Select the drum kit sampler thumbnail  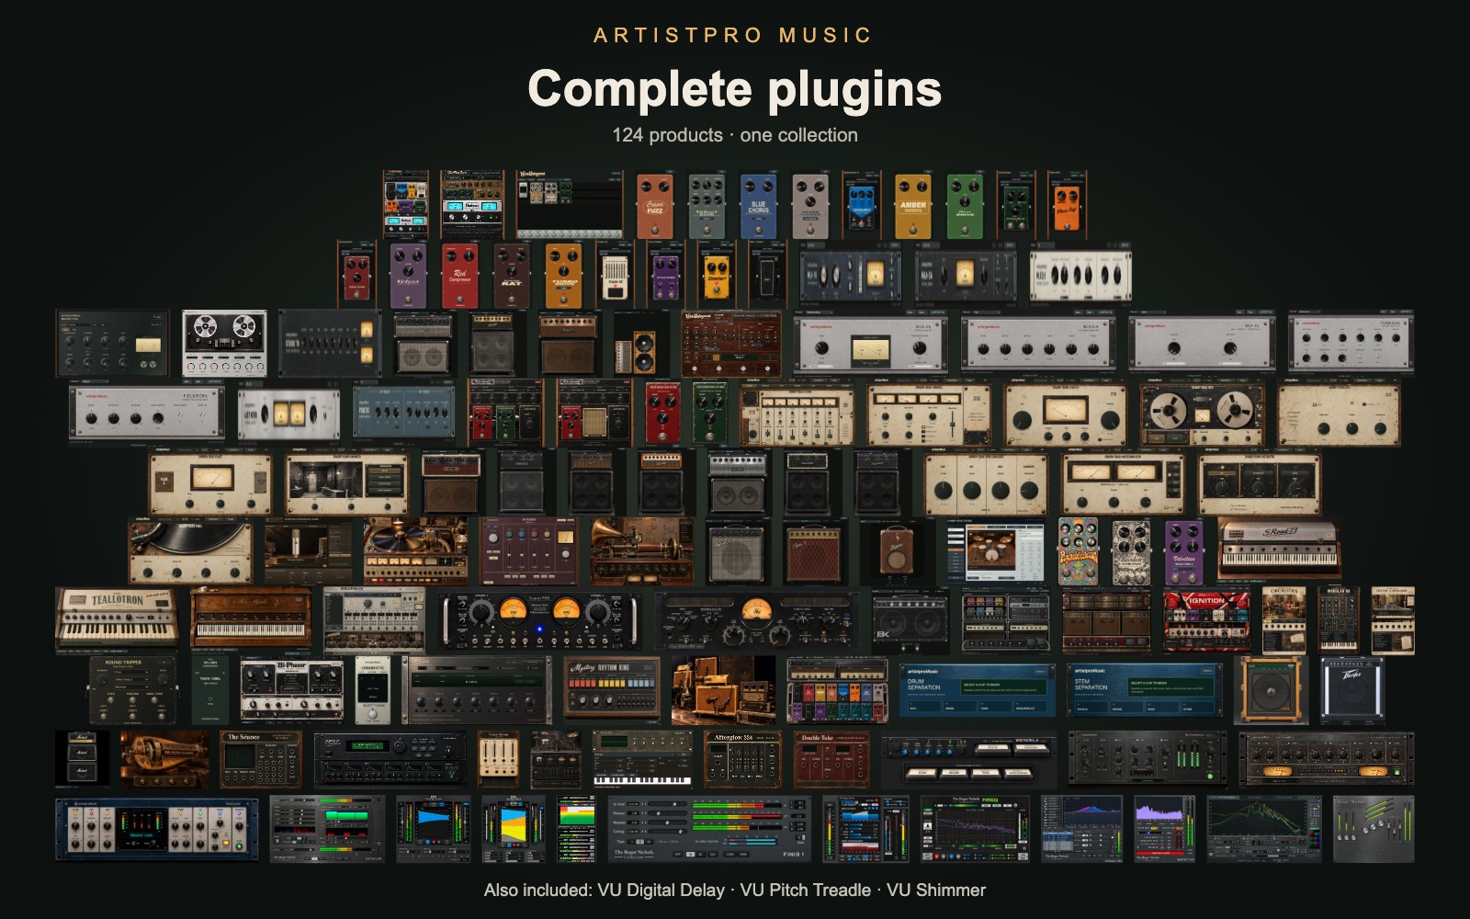(995, 551)
